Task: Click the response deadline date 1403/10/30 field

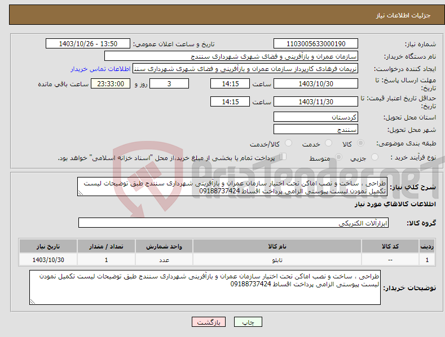Action: [x=316, y=83]
